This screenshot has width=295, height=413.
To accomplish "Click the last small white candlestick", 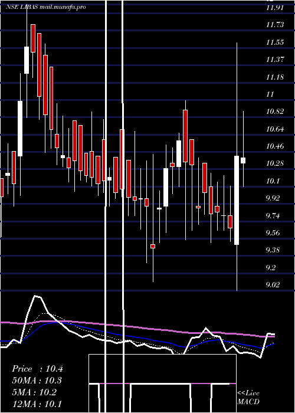I will pos(243,160).
